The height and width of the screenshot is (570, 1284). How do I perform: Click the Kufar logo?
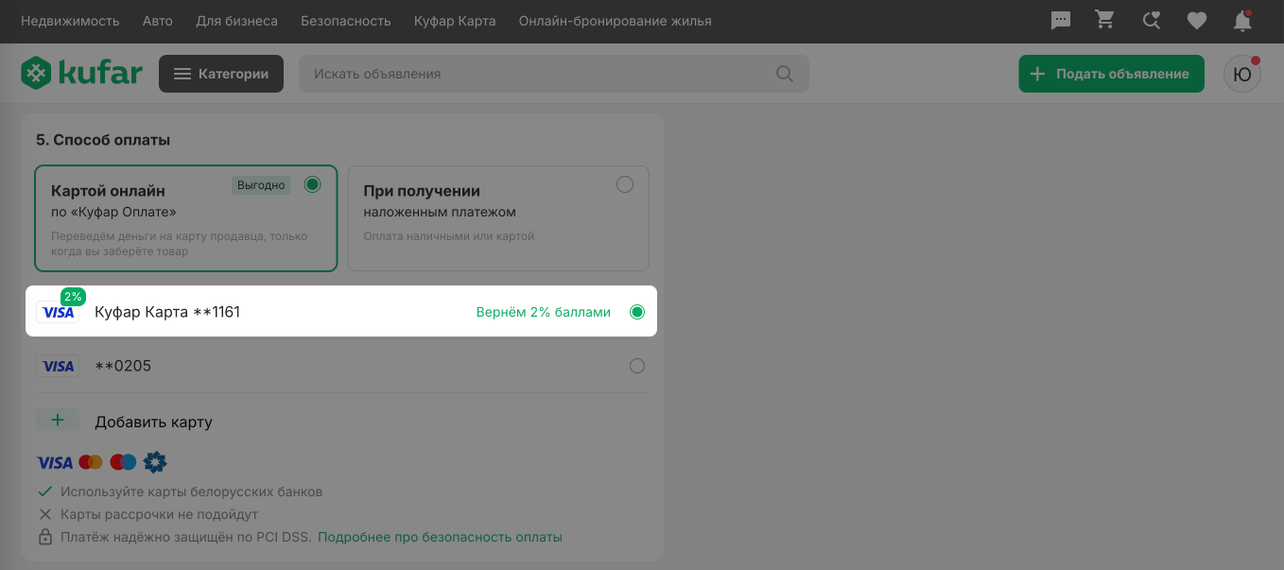82,74
